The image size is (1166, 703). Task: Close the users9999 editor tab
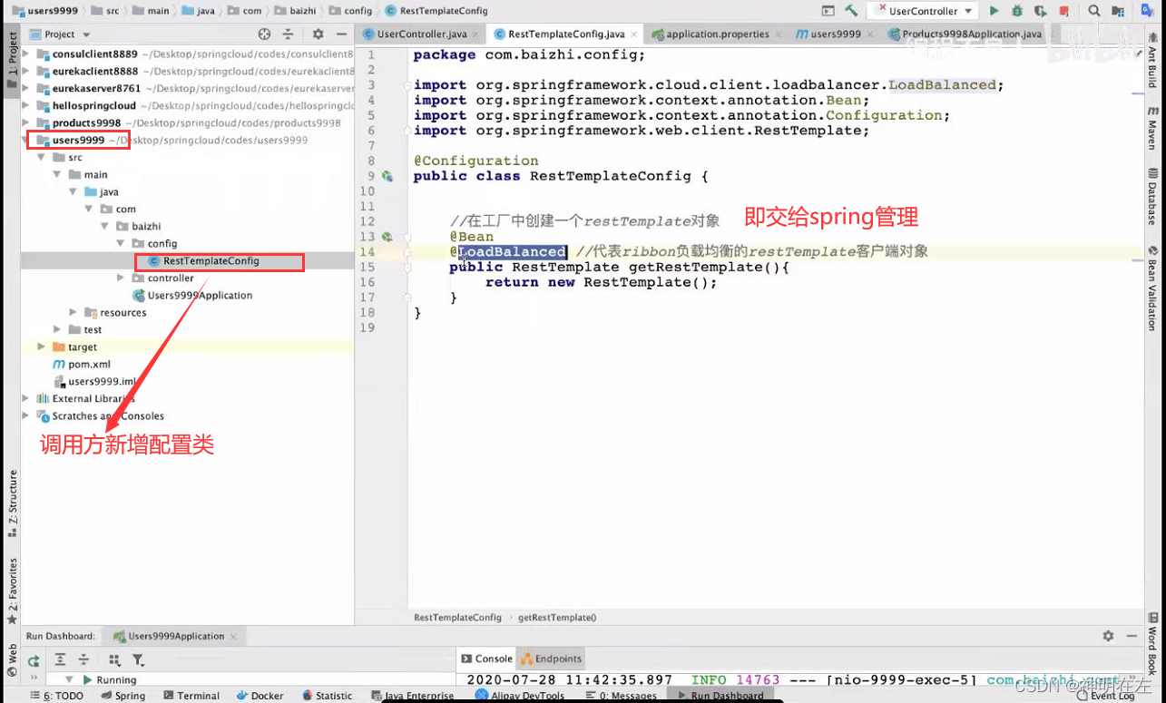click(x=870, y=34)
